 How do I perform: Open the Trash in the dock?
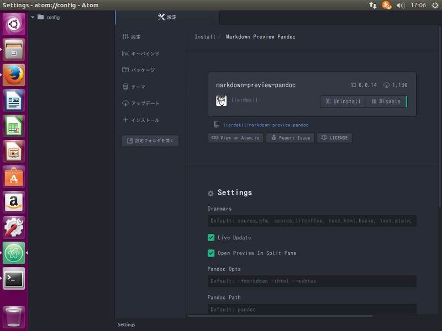click(x=14, y=317)
